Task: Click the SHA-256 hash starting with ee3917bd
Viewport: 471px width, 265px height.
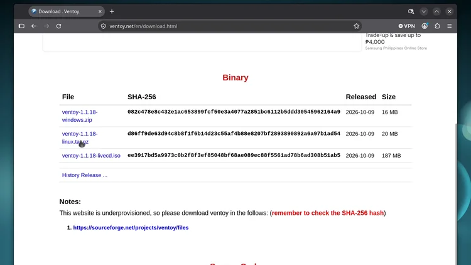Action: pos(234,155)
